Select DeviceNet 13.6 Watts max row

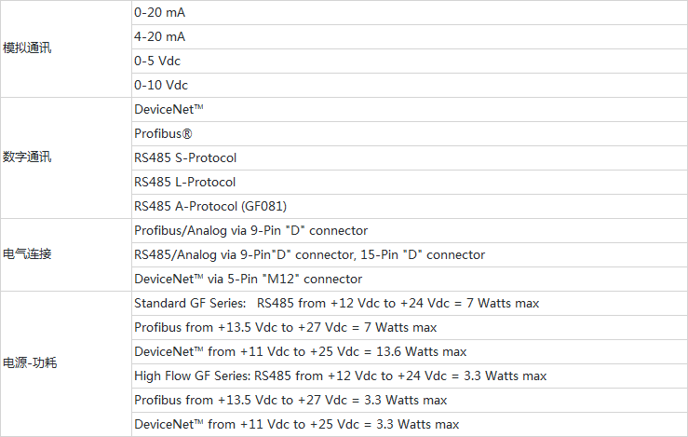click(x=300, y=351)
